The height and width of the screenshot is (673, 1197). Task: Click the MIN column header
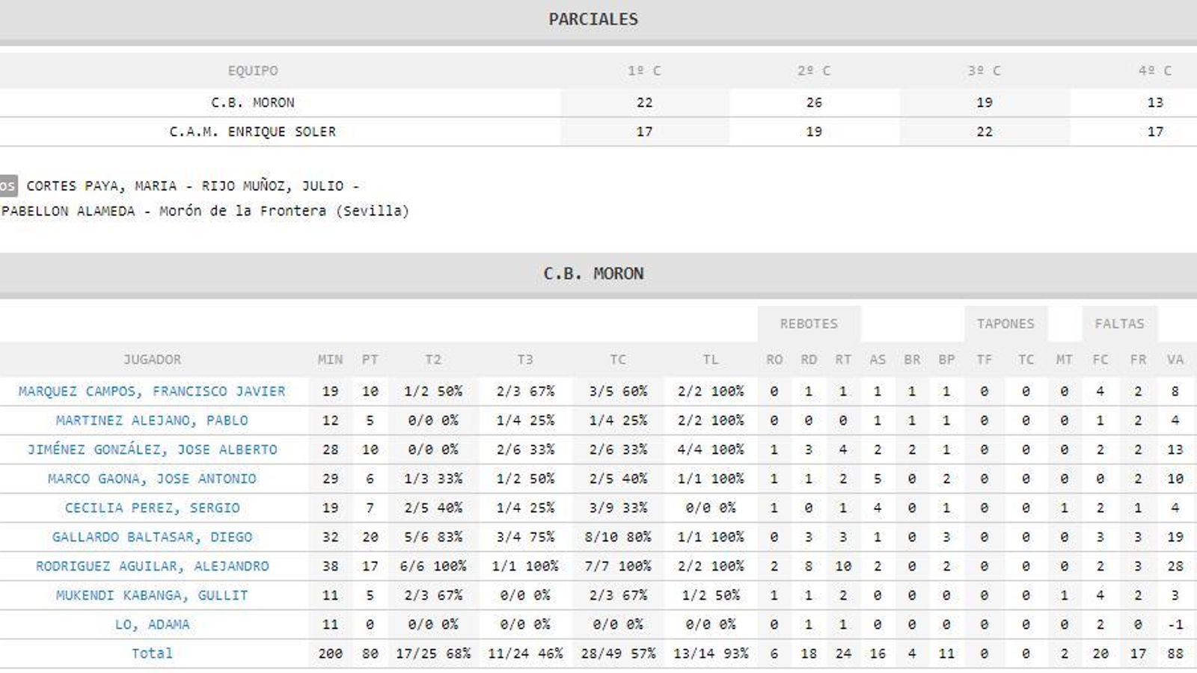click(x=330, y=360)
